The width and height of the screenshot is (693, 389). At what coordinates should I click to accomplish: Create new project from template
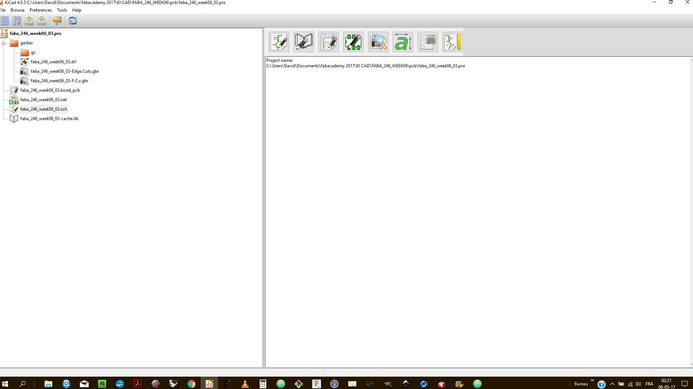click(x=17, y=21)
